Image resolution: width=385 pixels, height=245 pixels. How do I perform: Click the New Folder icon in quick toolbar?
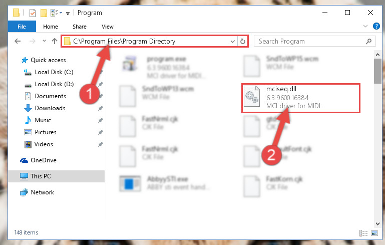tap(44, 13)
